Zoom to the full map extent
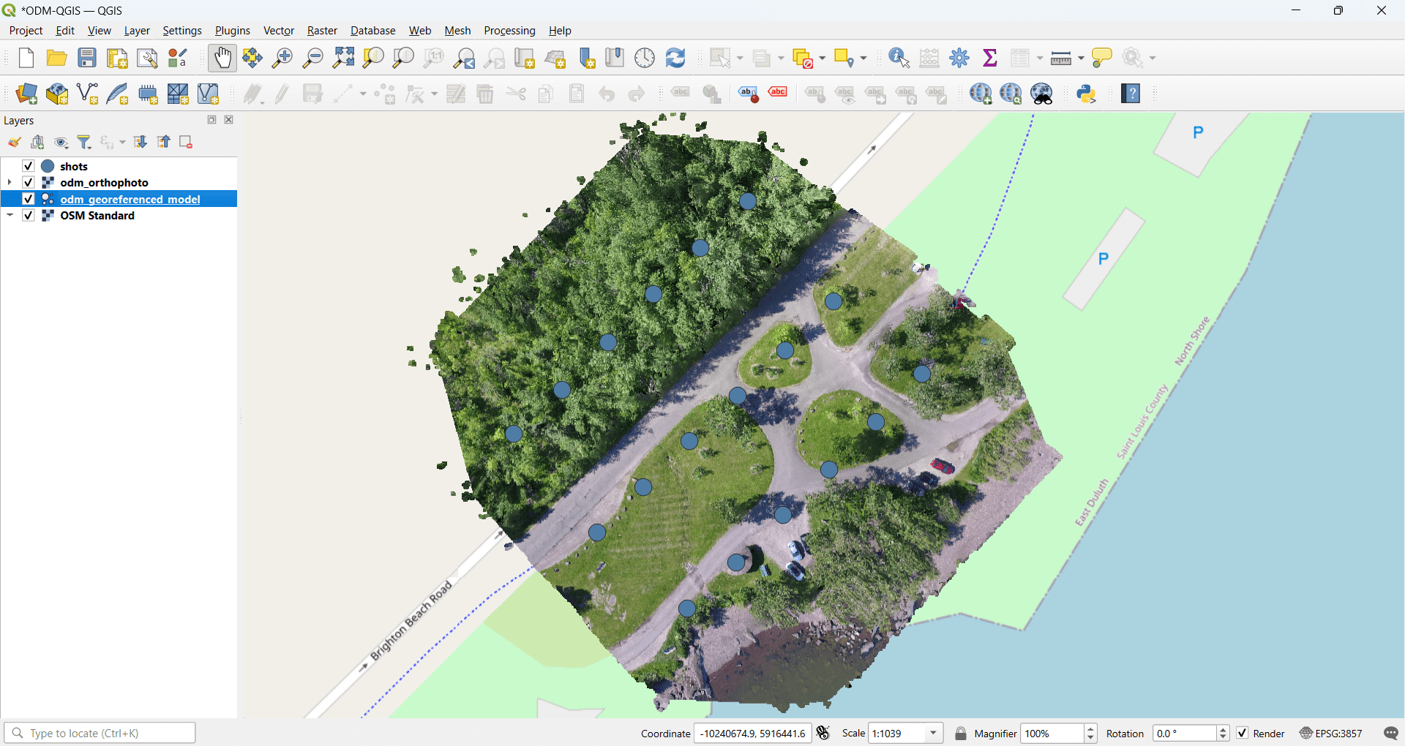The image size is (1405, 746). click(342, 58)
